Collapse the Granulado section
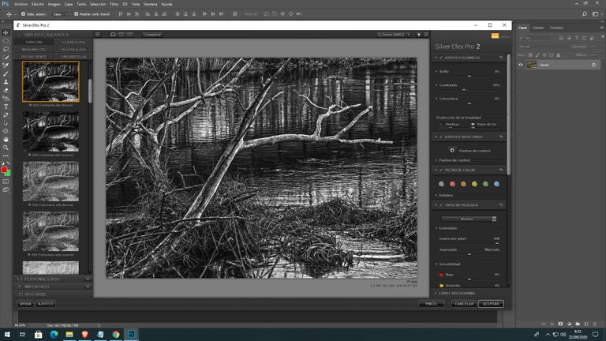The width and height of the screenshot is (606, 341). coord(436,228)
